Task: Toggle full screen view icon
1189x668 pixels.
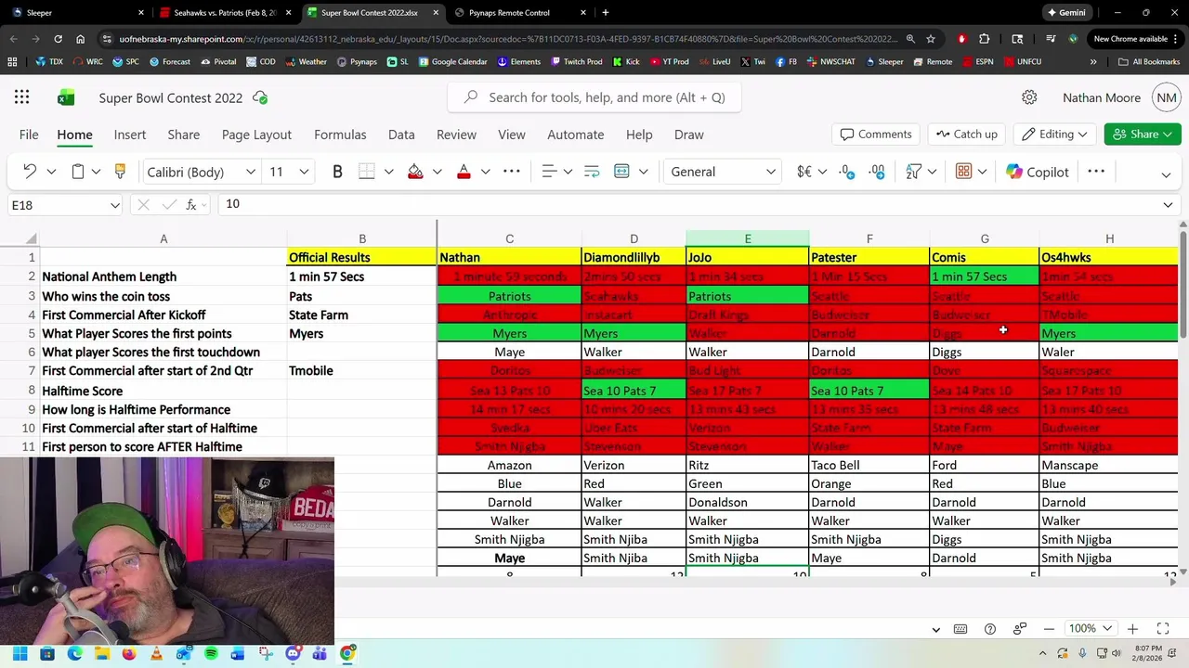Action: pyautogui.click(x=1163, y=629)
